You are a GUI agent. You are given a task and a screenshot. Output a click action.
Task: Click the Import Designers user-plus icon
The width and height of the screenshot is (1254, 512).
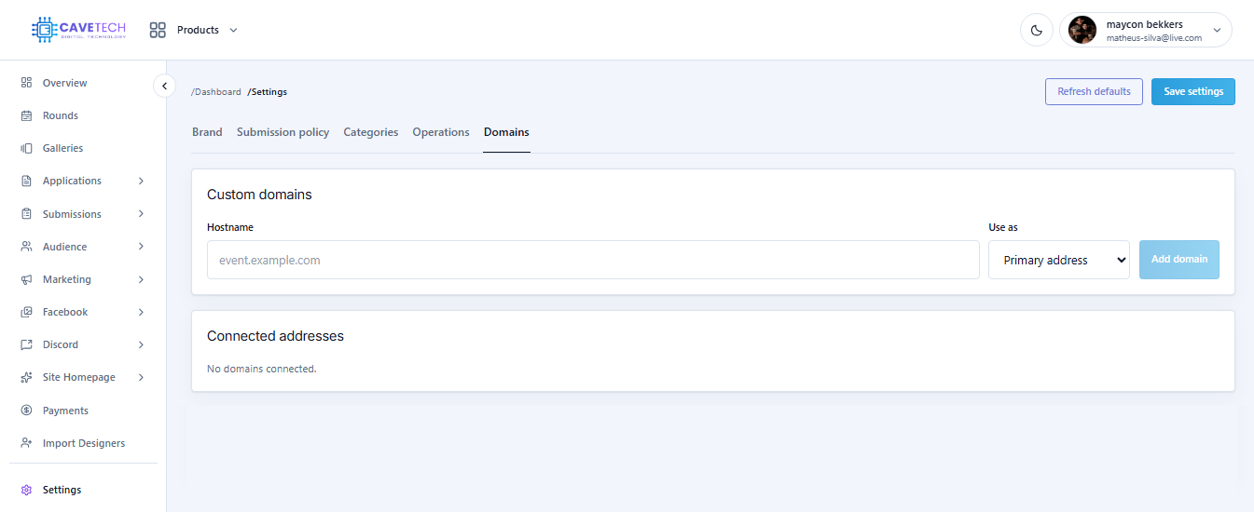coord(26,443)
